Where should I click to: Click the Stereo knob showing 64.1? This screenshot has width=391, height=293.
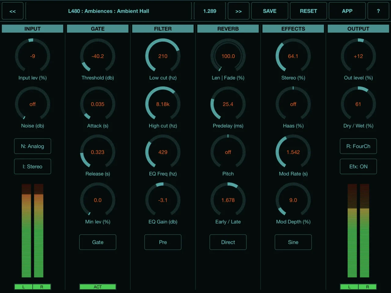[x=293, y=56]
